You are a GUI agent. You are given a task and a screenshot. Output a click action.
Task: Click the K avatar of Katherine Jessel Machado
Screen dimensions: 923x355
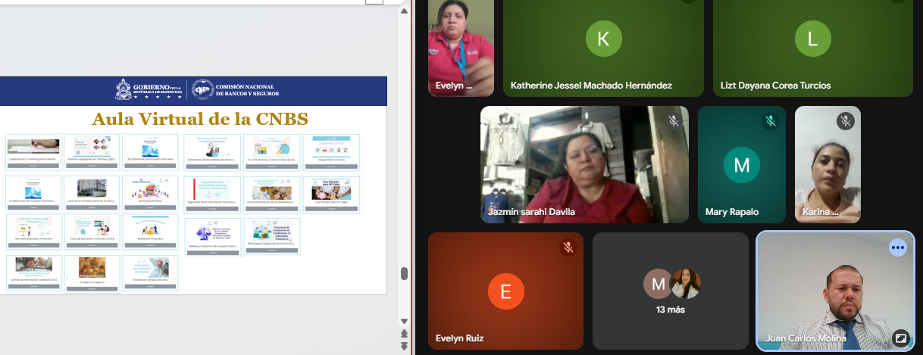(603, 39)
